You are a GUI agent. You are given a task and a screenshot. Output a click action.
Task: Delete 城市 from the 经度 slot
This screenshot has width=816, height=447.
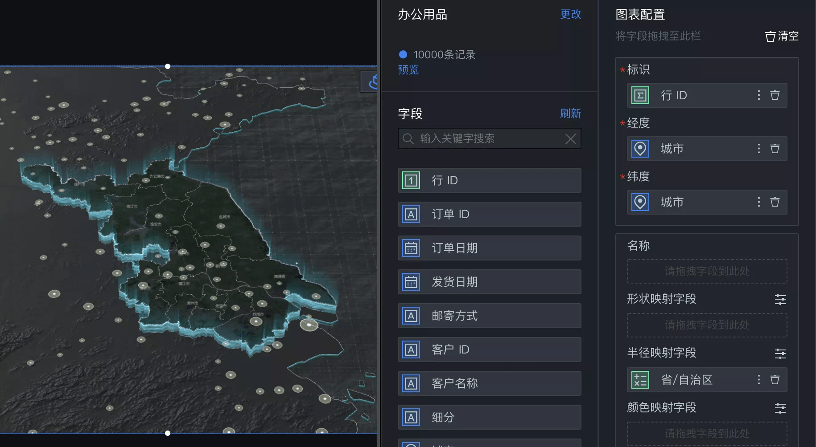[775, 149]
